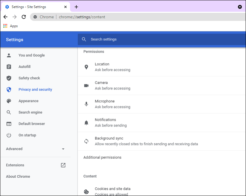Expand the Advanced section arrow
The image size is (246, 196).
tap(63, 149)
